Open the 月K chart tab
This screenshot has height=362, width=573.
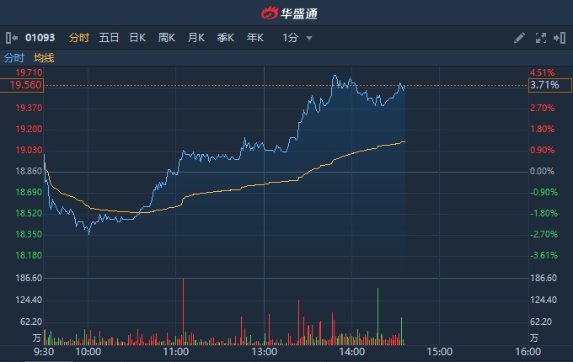[x=196, y=38]
